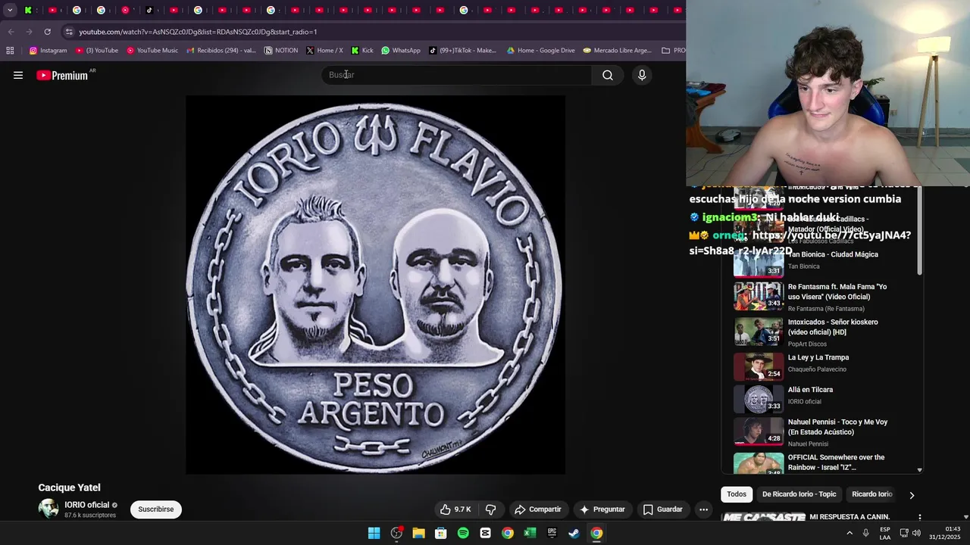The image size is (970, 545).
Task: Open Señor kioskero 3:51 thumbnail
Action: pos(759,332)
